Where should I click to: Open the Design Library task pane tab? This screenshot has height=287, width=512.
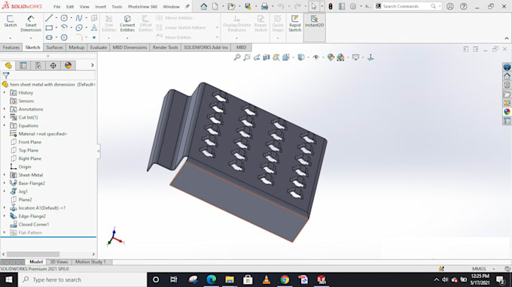[507, 86]
